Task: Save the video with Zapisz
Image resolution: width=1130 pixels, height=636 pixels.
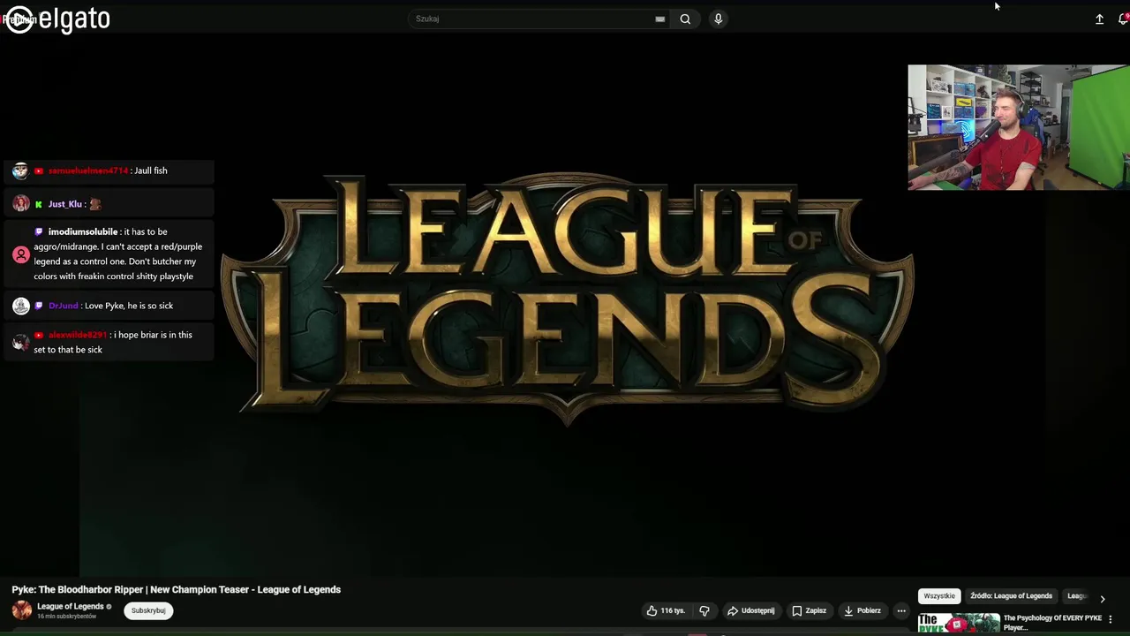Action: 809,610
